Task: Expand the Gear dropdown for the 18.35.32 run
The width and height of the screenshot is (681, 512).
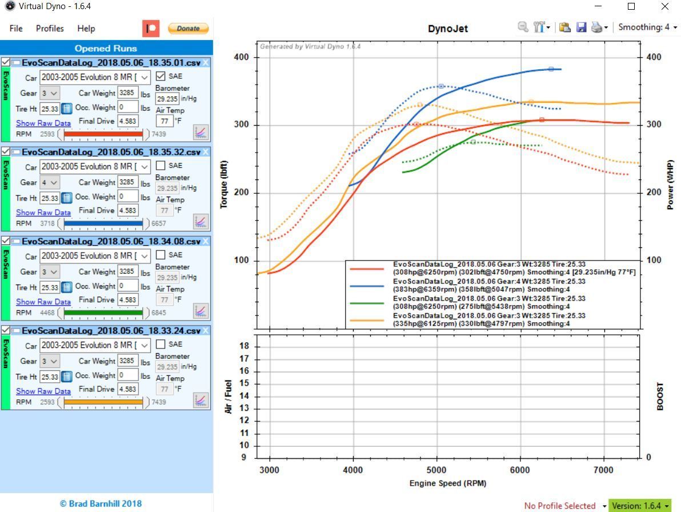Action: point(50,182)
